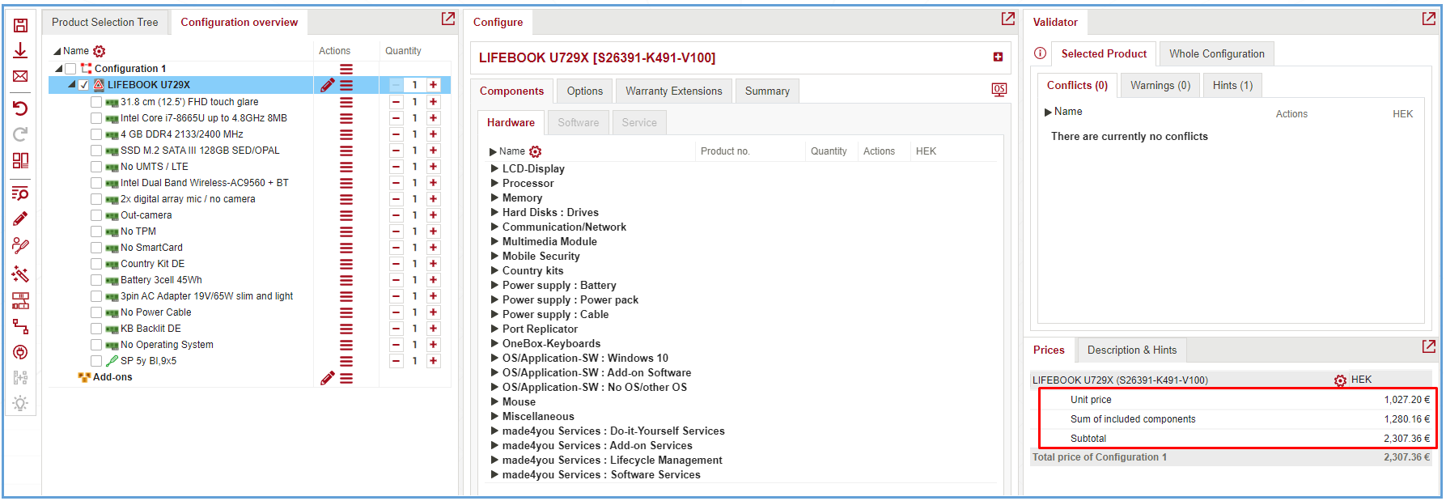The image size is (1446, 501).
Task: Check the 31.8 cm FHD touch glare checkbox
Action: click(96, 102)
